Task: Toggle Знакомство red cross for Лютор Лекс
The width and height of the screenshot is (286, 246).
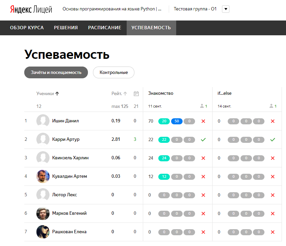Action: click(203, 195)
